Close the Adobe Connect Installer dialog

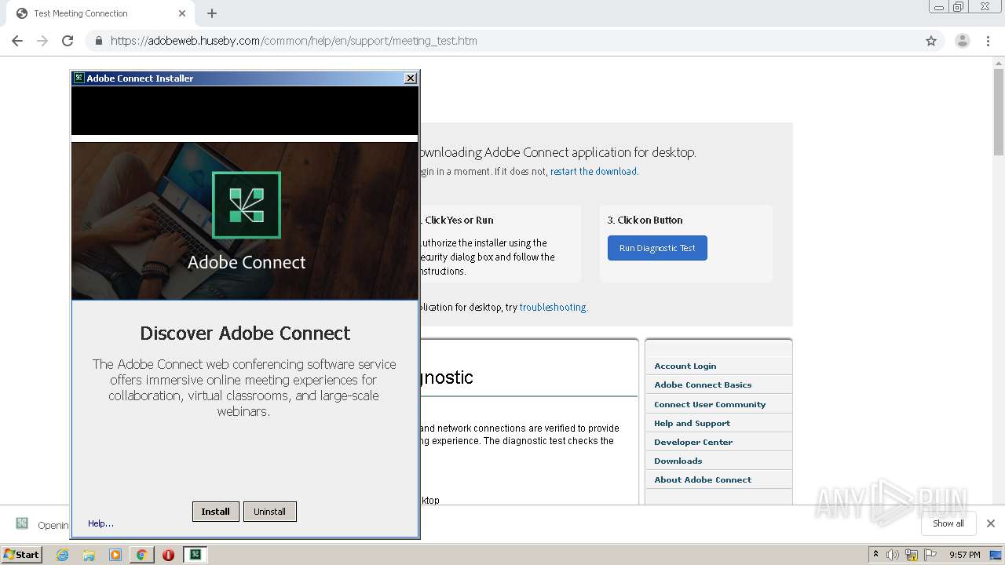click(410, 78)
